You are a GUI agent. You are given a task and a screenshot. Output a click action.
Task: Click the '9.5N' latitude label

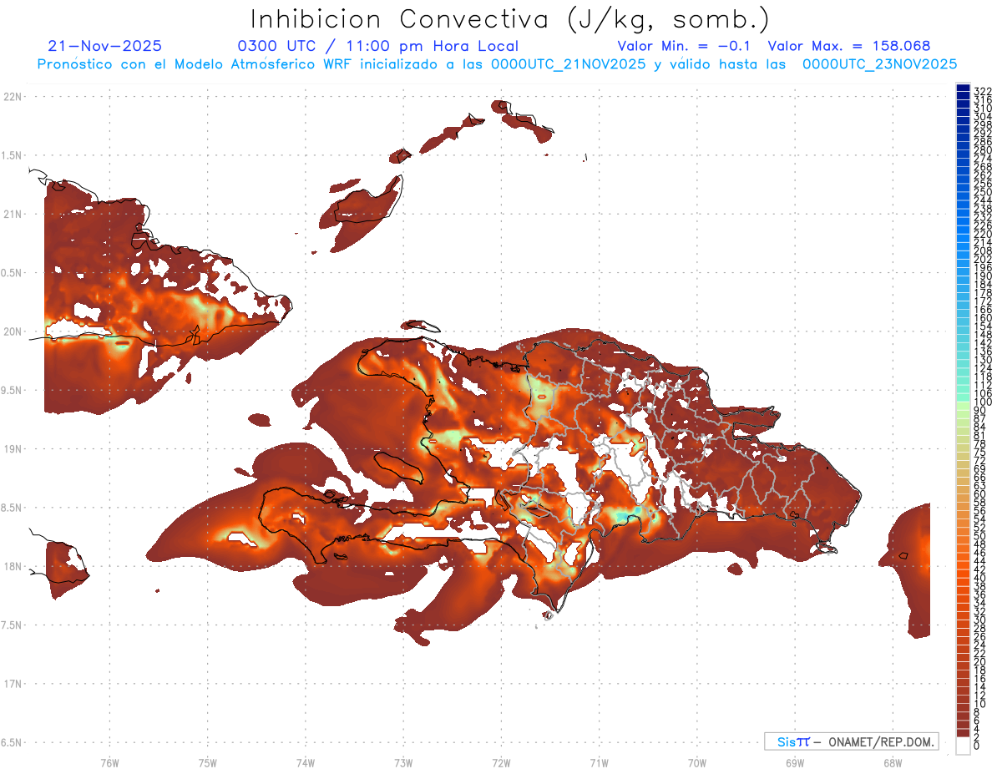12,391
